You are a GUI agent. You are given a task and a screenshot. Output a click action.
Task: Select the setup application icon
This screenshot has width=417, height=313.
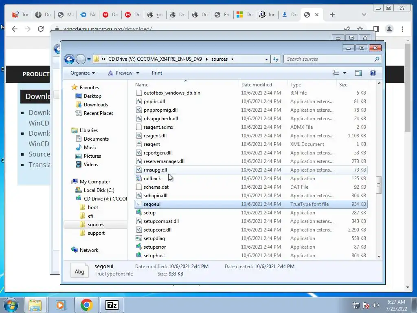point(138,213)
